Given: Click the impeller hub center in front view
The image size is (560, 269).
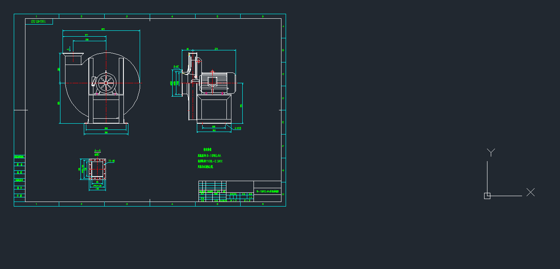Looking at the screenshot, I should [106, 83].
